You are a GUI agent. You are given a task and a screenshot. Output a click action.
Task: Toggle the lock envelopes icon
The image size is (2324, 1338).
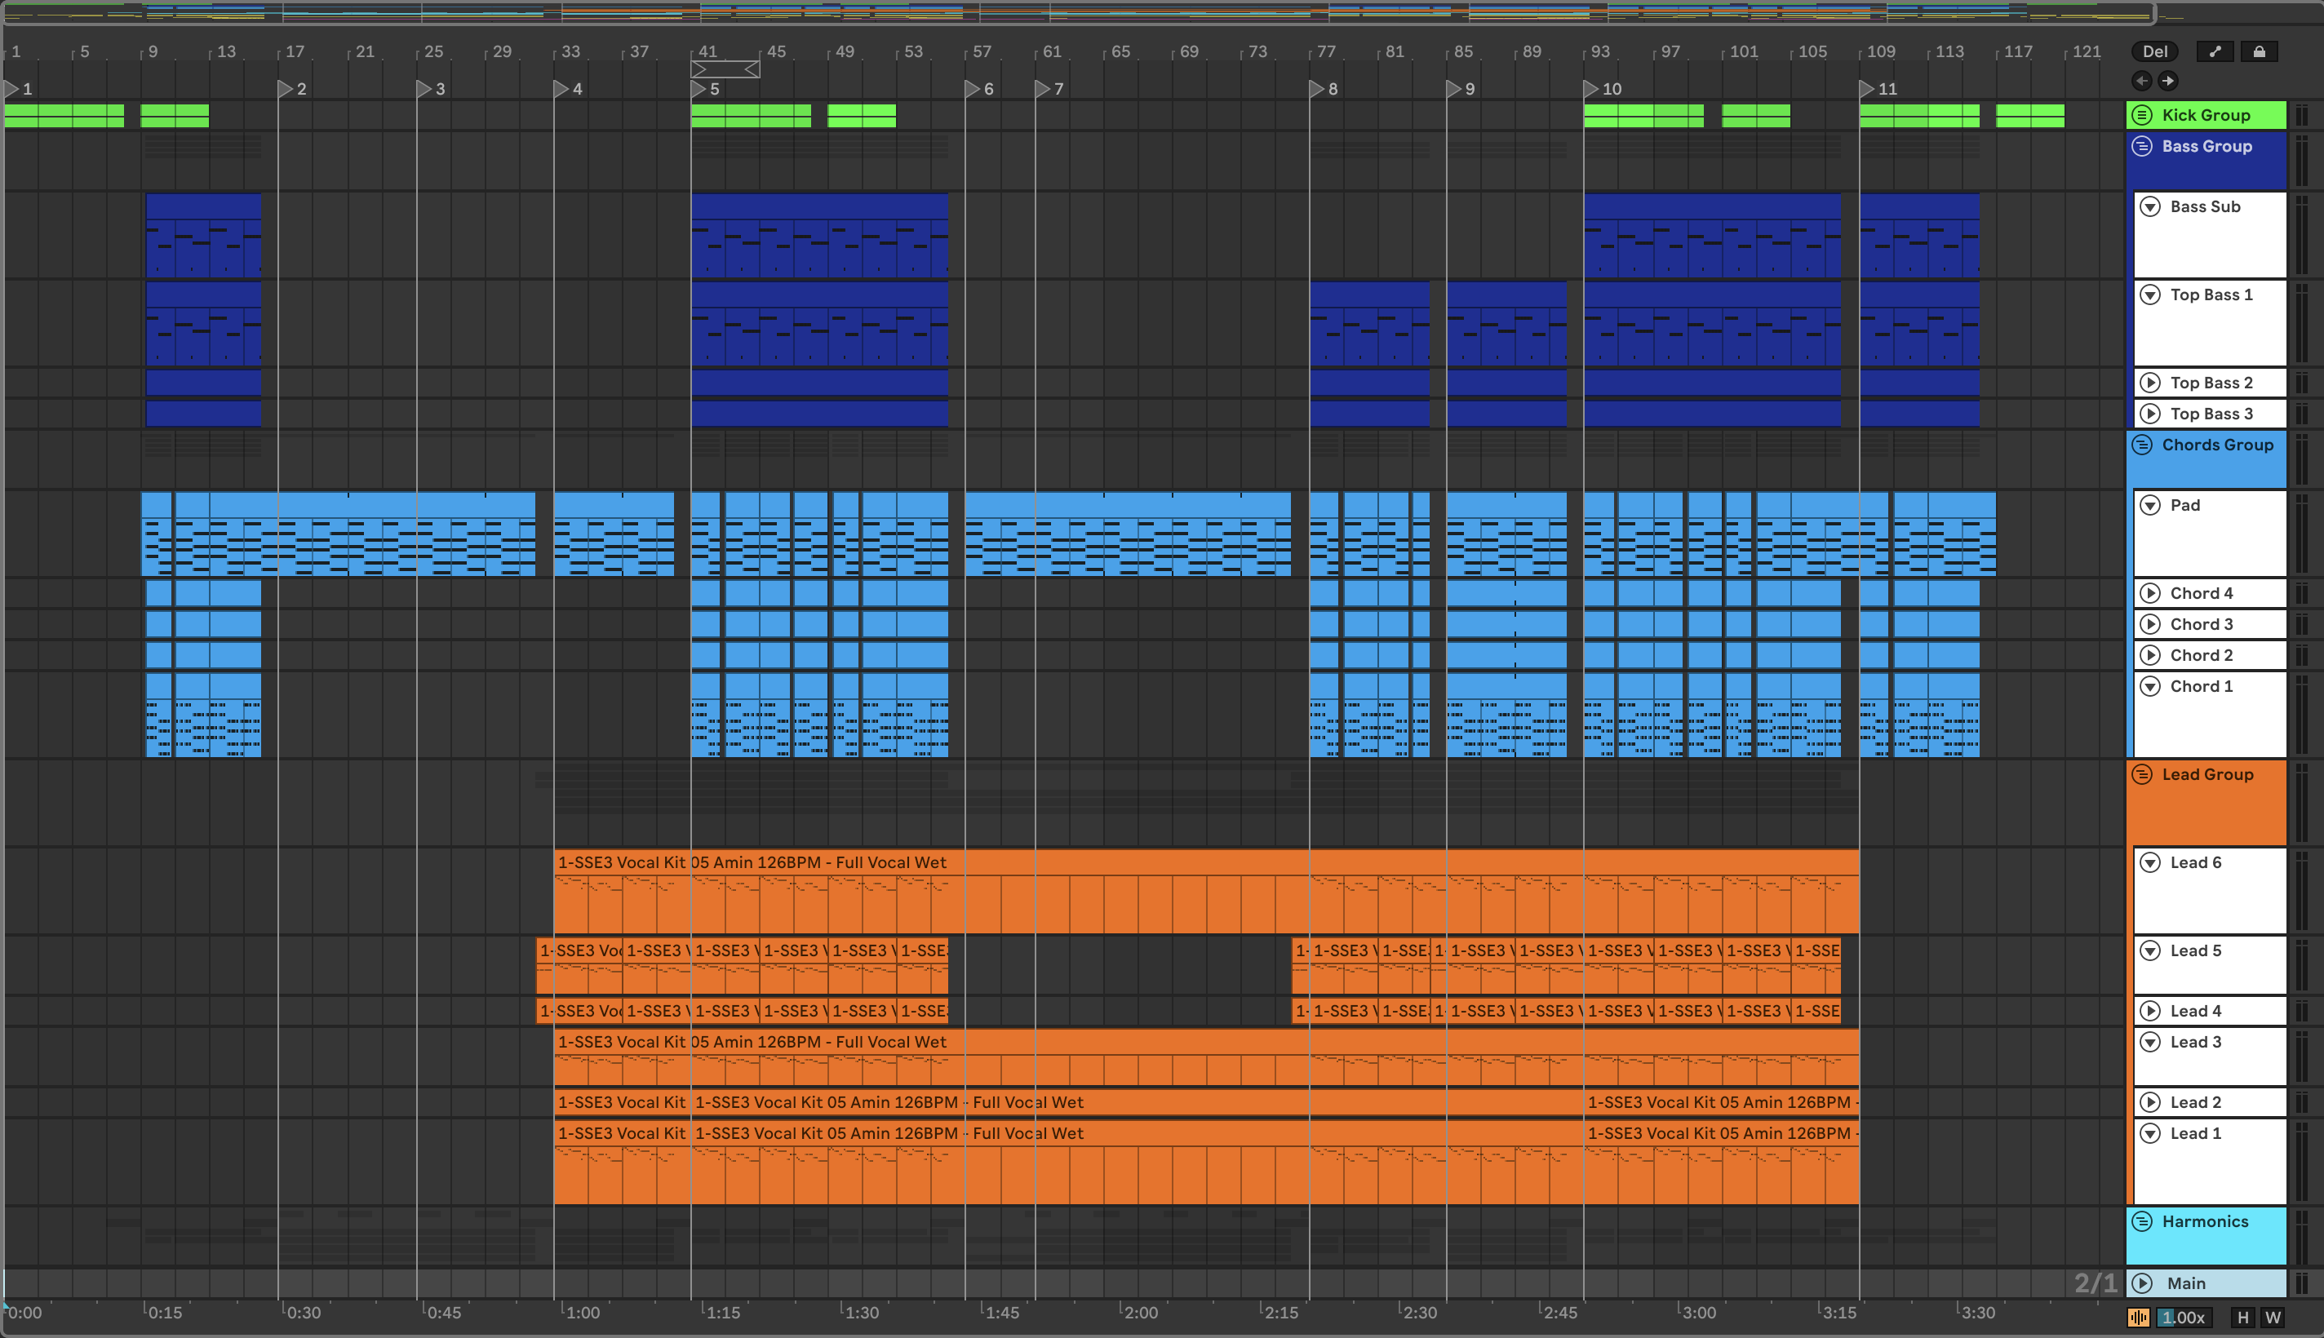tap(2259, 51)
